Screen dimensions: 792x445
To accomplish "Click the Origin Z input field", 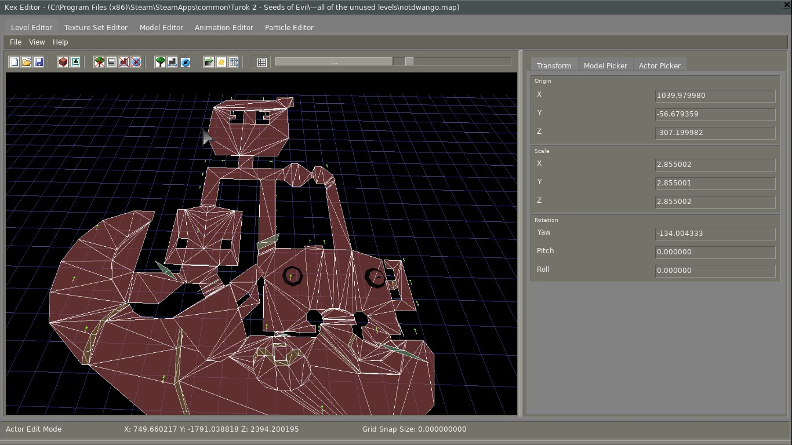I will (715, 133).
